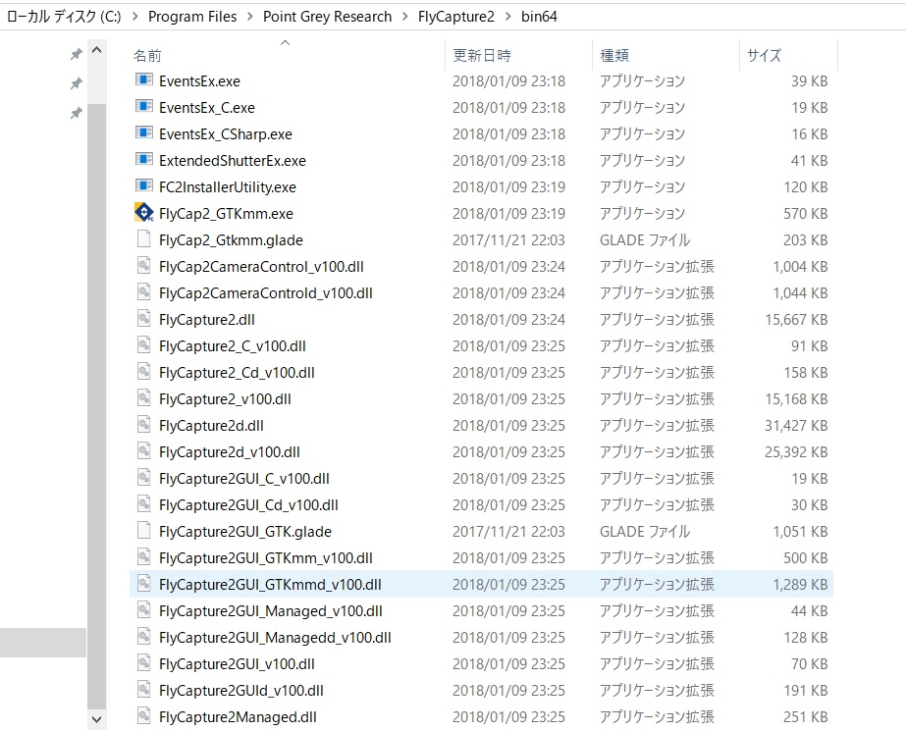Image resolution: width=906 pixels, height=732 pixels.
Task: Click navigation pane scrollbar down arrow
Action: pos(97,719)
